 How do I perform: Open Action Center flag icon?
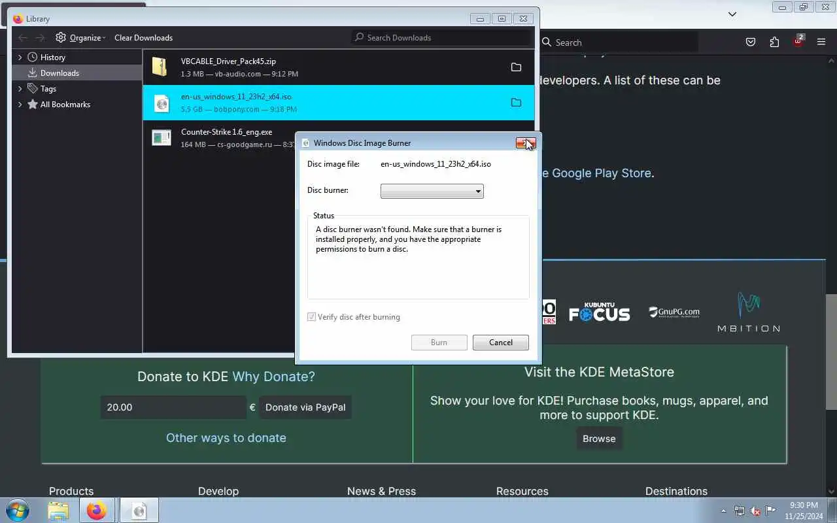(771, 511)
